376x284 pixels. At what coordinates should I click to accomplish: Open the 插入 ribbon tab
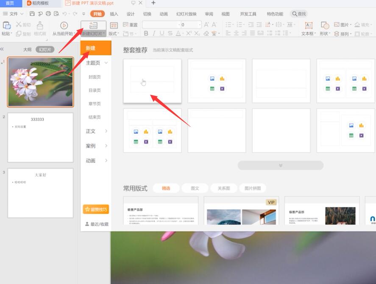pyautogui.click(x=114, y=14)
